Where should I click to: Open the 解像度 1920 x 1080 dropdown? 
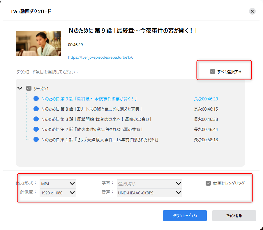(x=58, y=193)
